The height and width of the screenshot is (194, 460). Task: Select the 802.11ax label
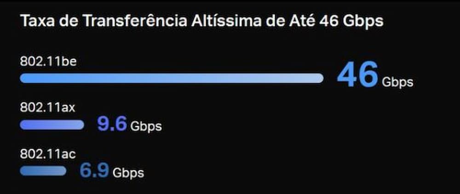coord(47,108)
